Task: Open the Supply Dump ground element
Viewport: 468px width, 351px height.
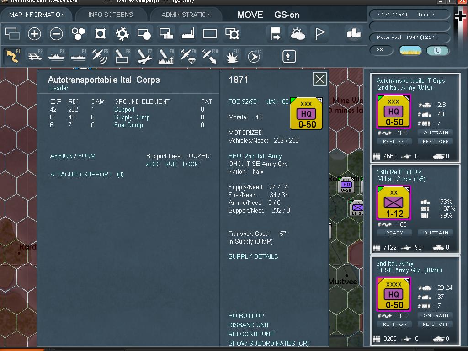Action: pyautogui.click(x=132, y=117)
